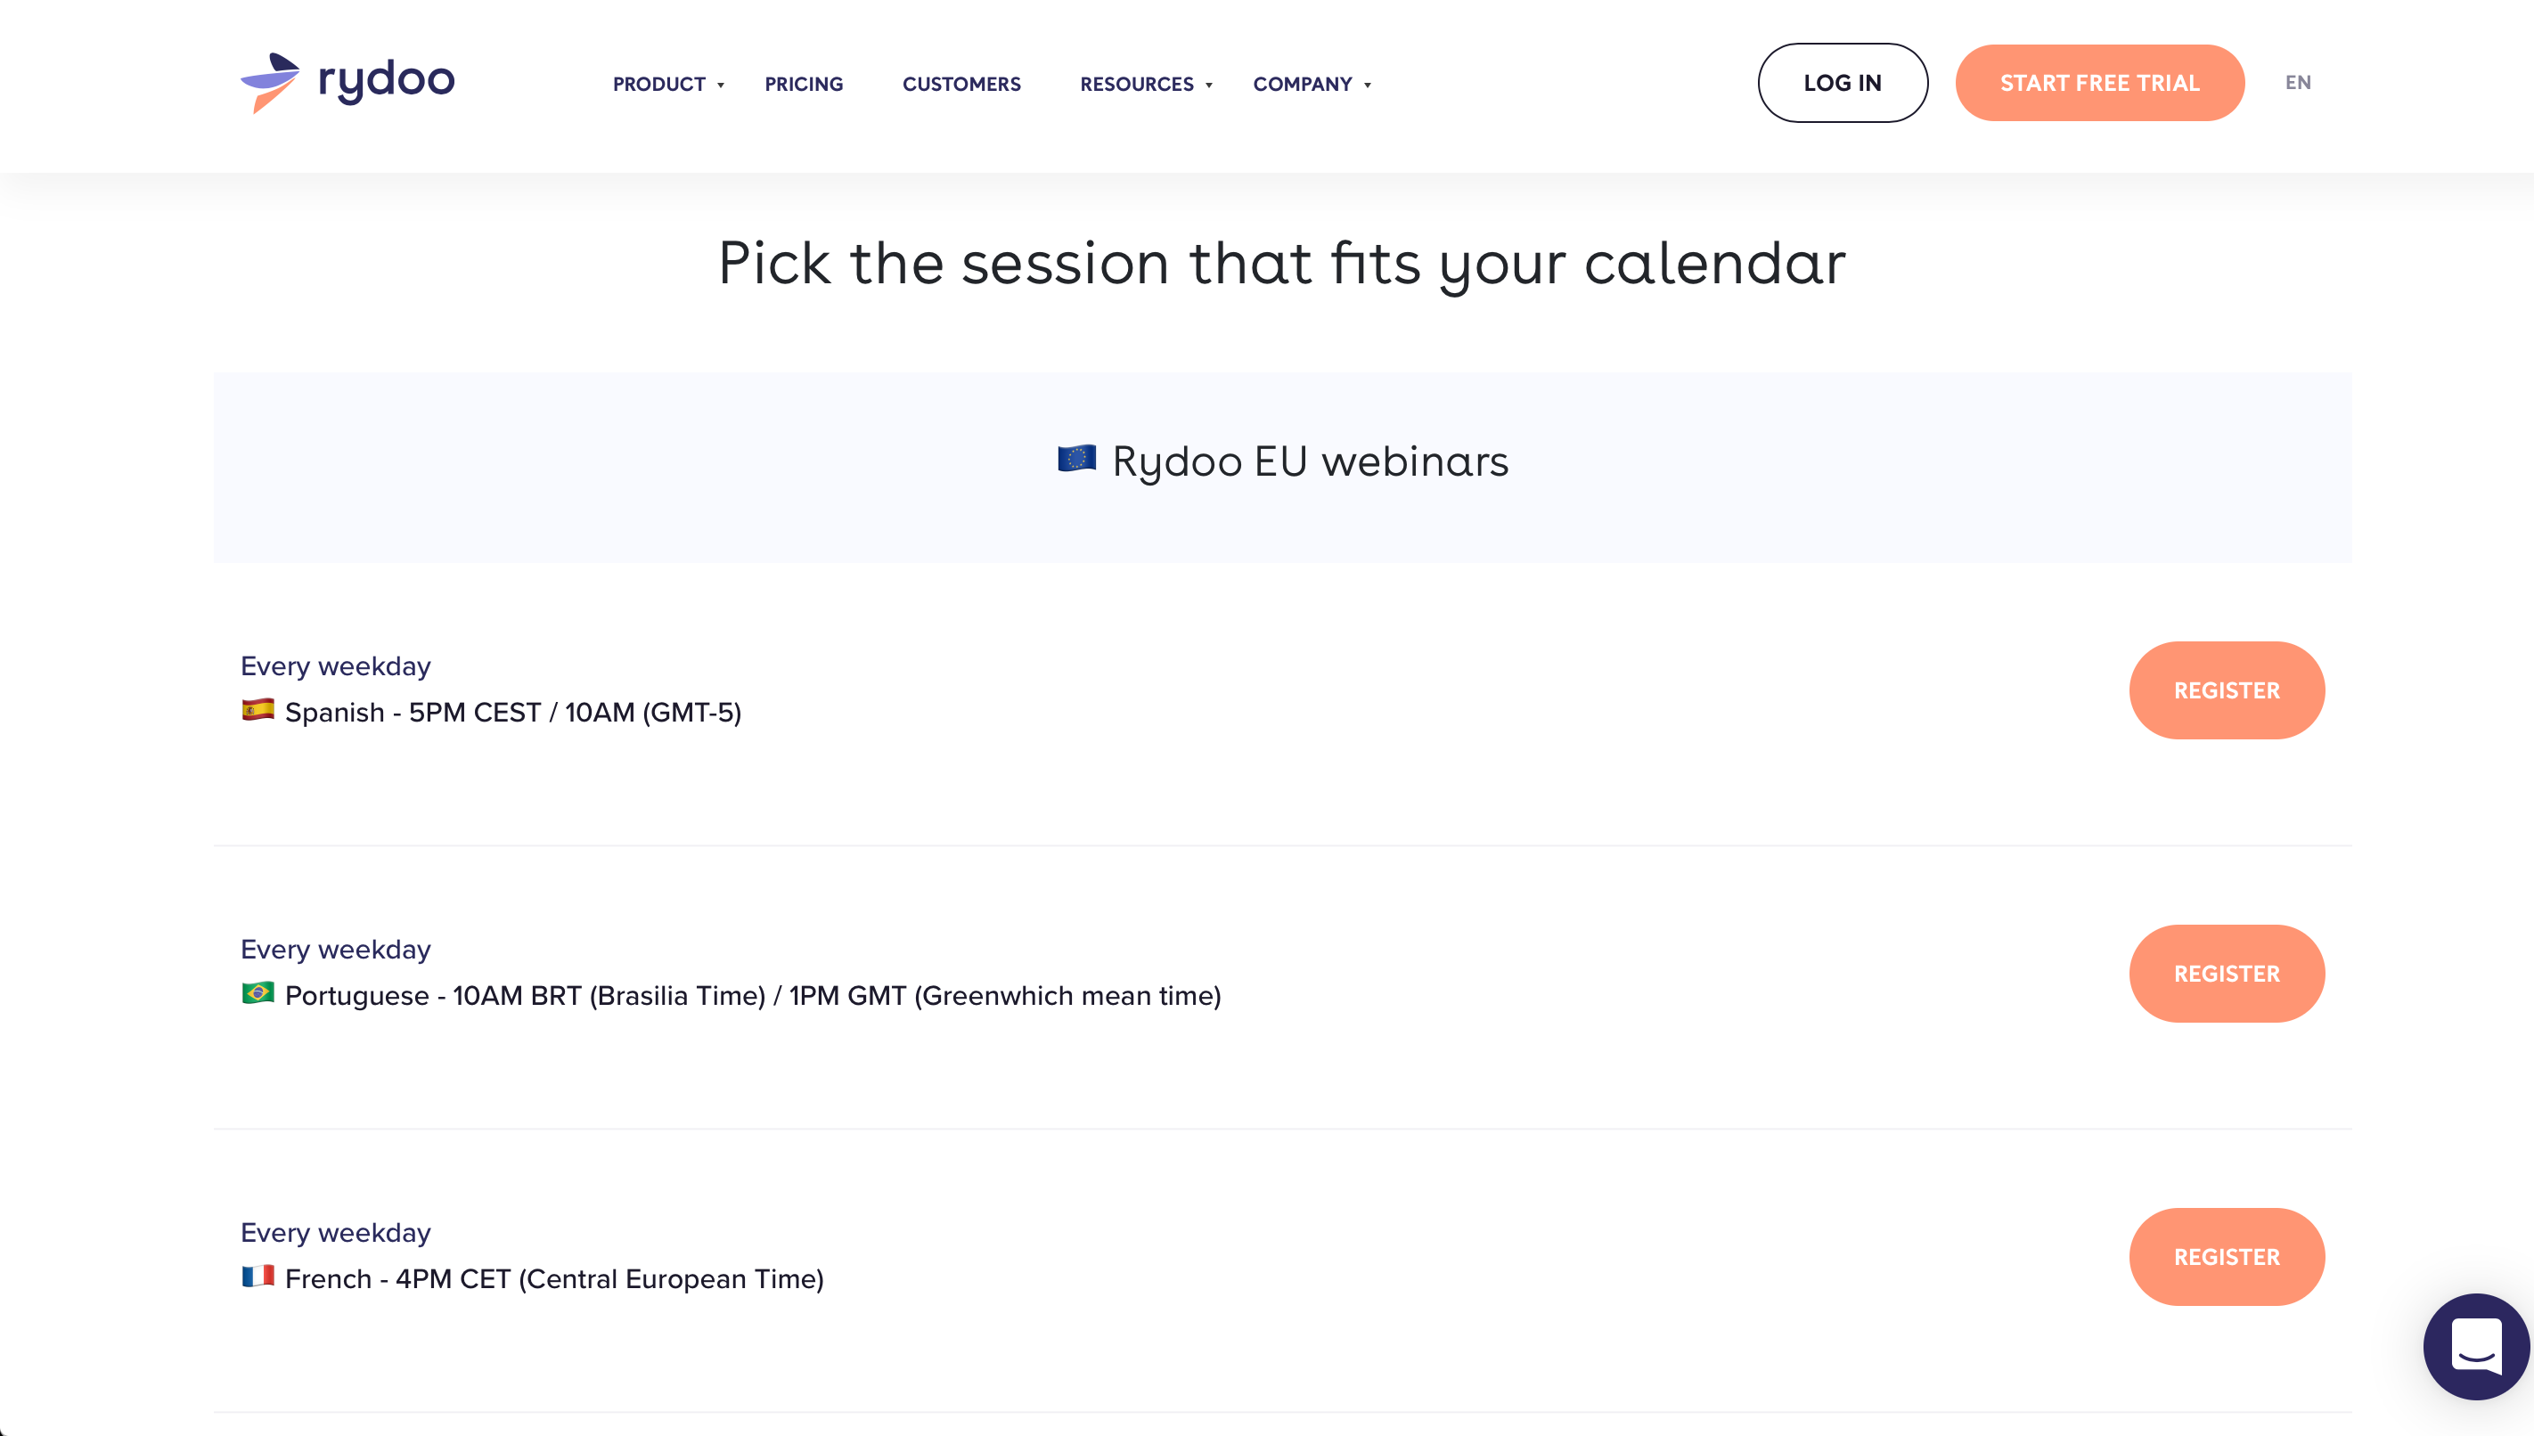Register for the French webinar session
The width and height of the screenshot is (2534, 1436).
coord(2227,1256)
